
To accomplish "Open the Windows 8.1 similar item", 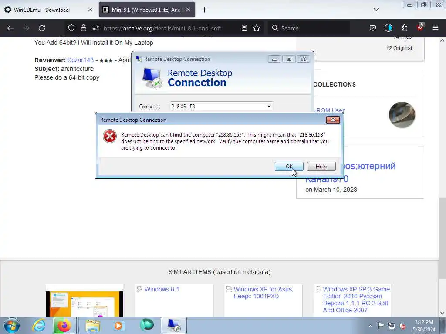I will click(x=162, y=289).
